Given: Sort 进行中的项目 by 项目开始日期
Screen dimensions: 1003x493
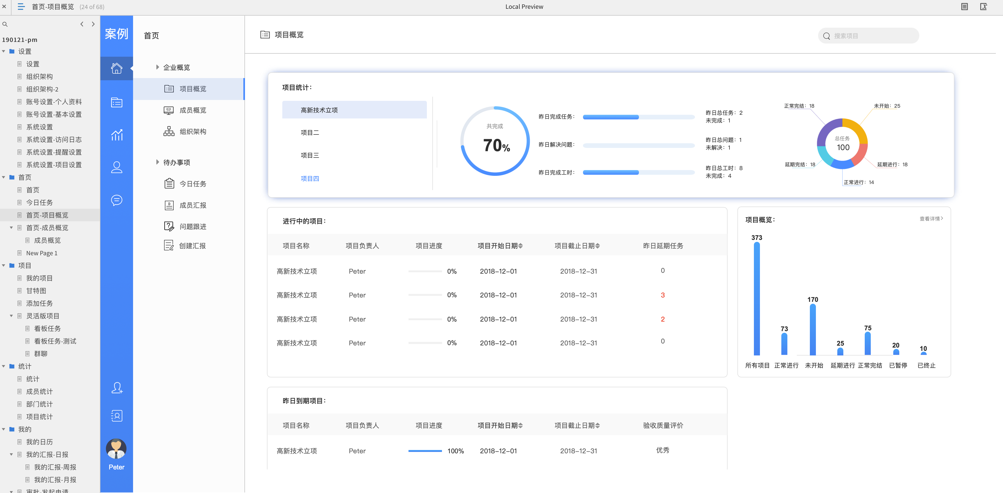Looking at the screenshot, I should pyautogui.click(x=521, y=246).
